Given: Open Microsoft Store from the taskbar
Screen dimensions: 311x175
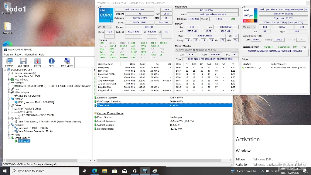Looking at the screenshot, I should pos(114,171).
